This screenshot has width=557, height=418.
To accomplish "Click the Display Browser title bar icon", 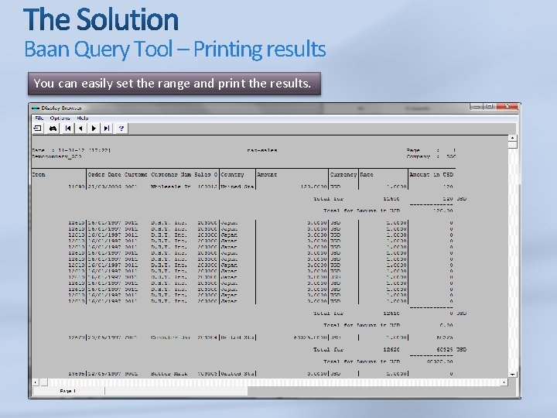I will [35, 108].
